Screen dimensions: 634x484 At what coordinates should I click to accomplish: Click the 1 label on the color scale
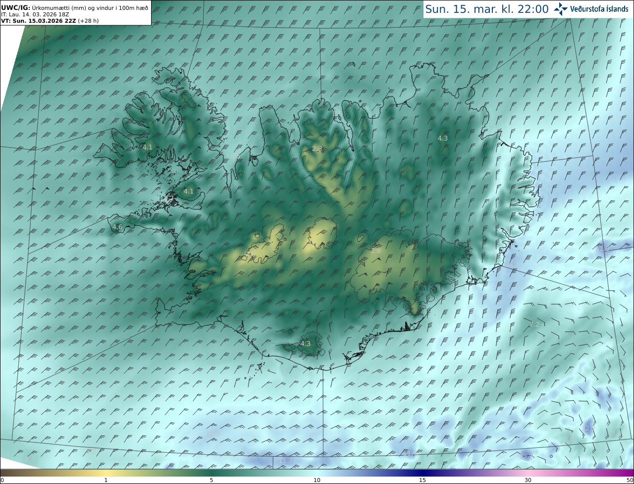click(106, 480)
